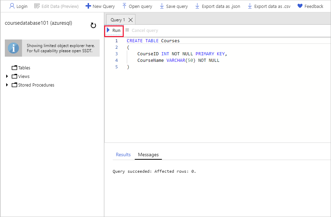Click the Edit Data (Preview) text
Screen dimensions: 331x217
coord(60,6)
